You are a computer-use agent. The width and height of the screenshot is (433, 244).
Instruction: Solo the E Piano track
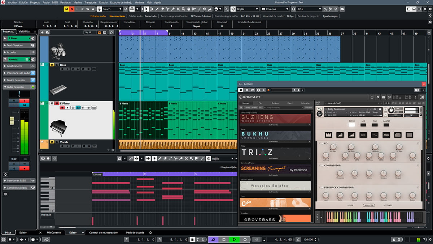coord(57,103)
